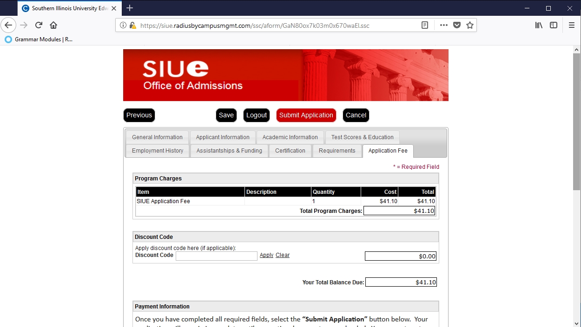Open the Firefox hamburger menu
This screenshot has width=581, height=327.
pyautogui.click(x=572, y=26)
